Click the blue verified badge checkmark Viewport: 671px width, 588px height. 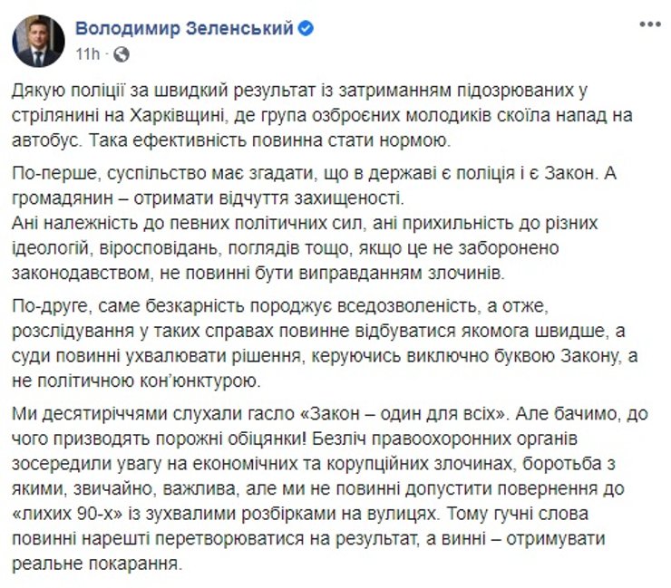(x=306, y=28)
